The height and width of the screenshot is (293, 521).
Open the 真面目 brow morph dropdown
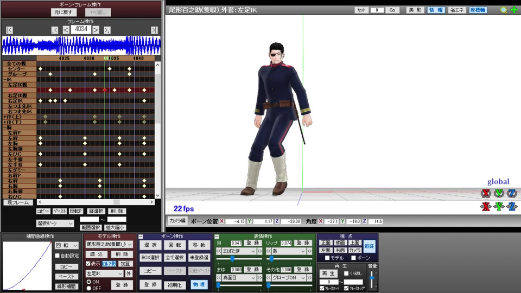click(239, 278)
